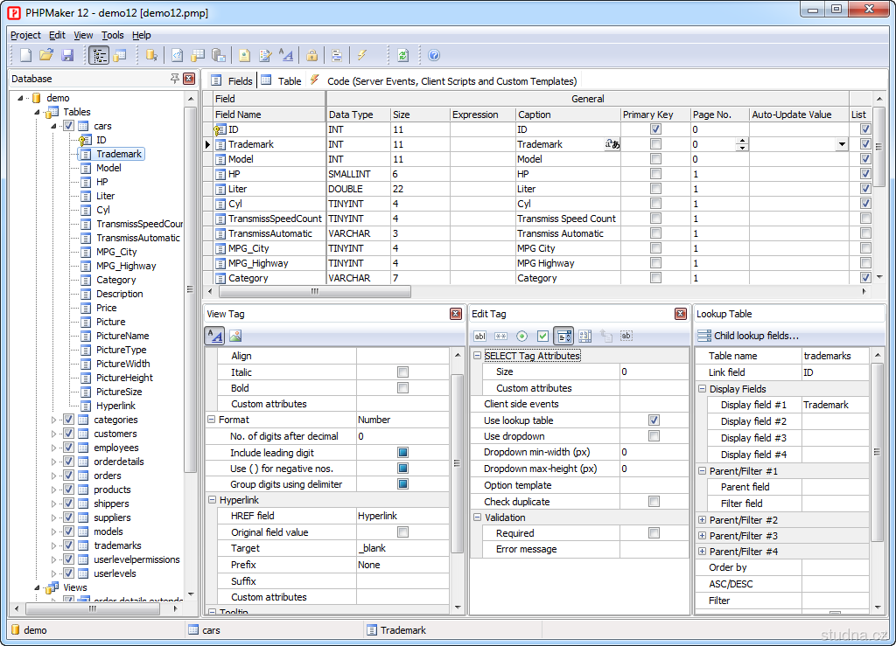Image resolution: width=896 pixels, height=646 pixels.
Task: Expand the Parent/Filter #2 section
Action: 702,520
